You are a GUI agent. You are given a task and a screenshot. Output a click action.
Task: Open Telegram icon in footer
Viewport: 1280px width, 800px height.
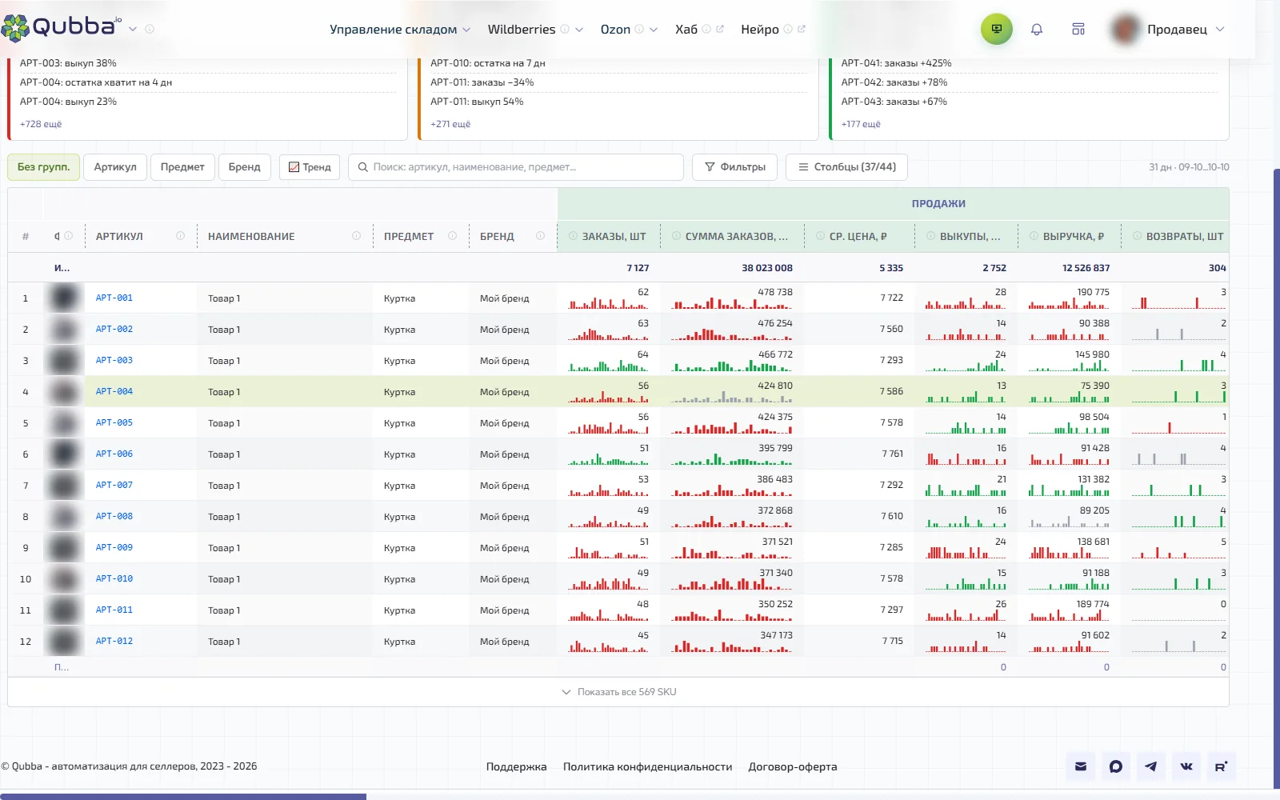coord(1150,766)
